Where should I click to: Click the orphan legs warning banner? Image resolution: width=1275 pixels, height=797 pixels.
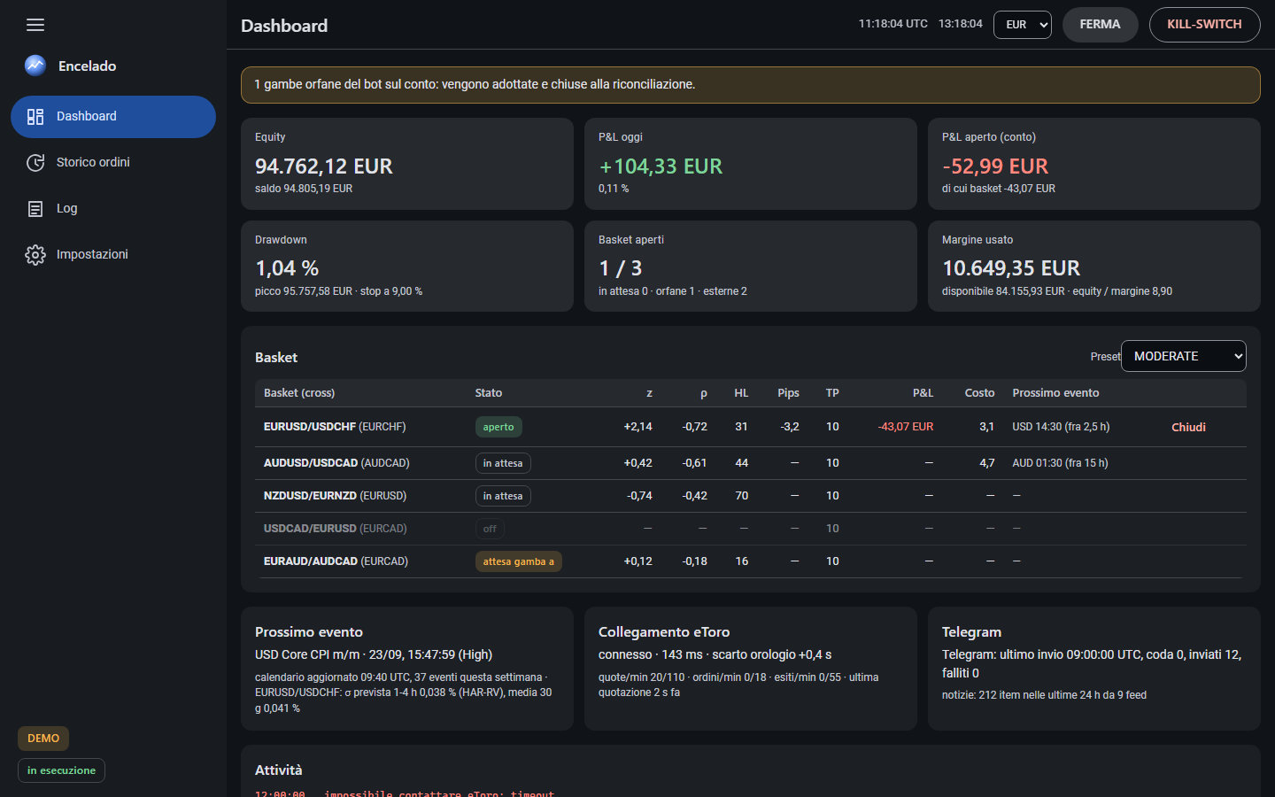point(751,85)
